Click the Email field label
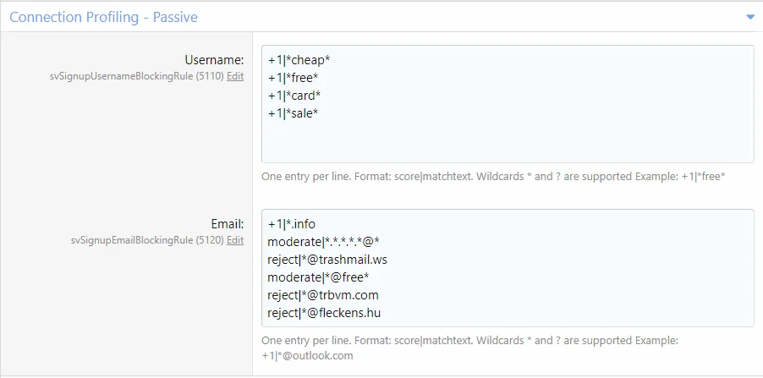 click(227, 224)
